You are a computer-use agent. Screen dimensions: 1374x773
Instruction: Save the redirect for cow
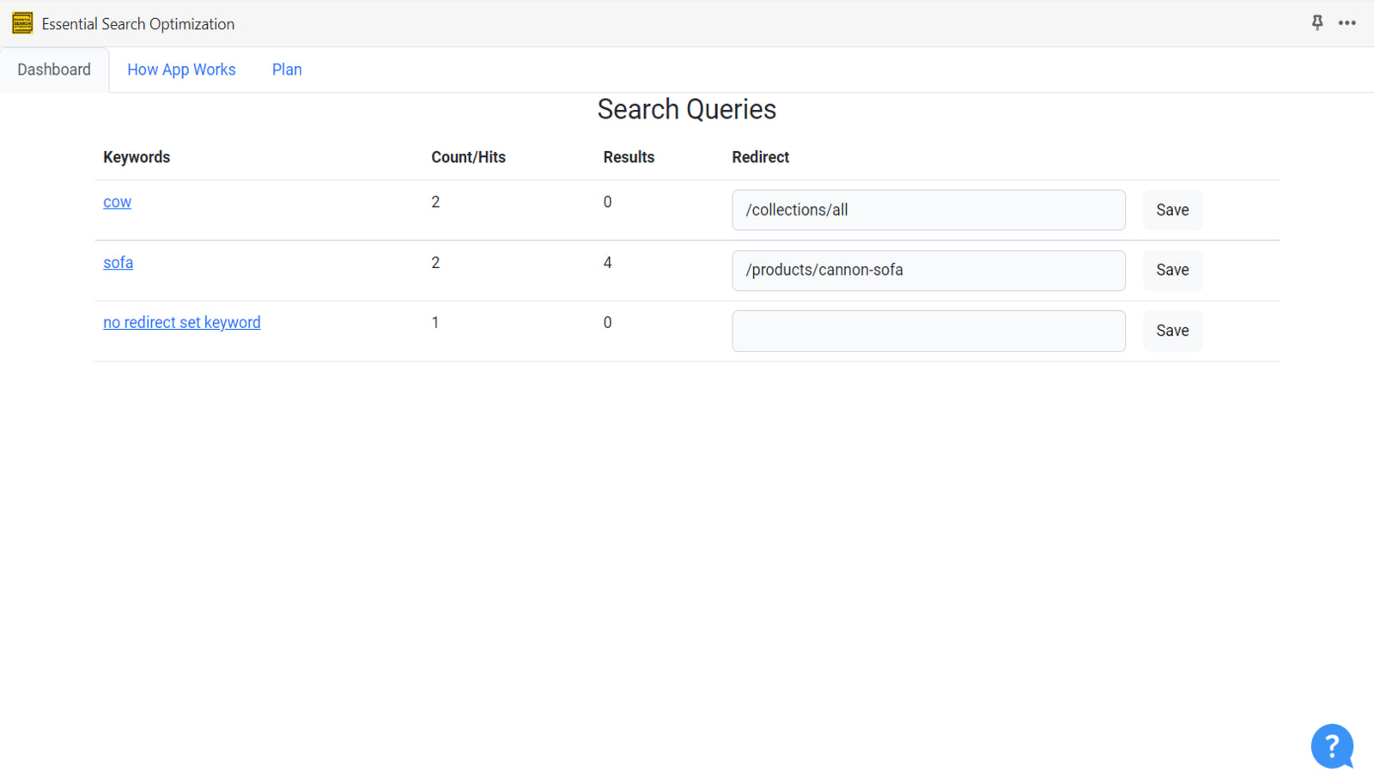click(1172, 210)
